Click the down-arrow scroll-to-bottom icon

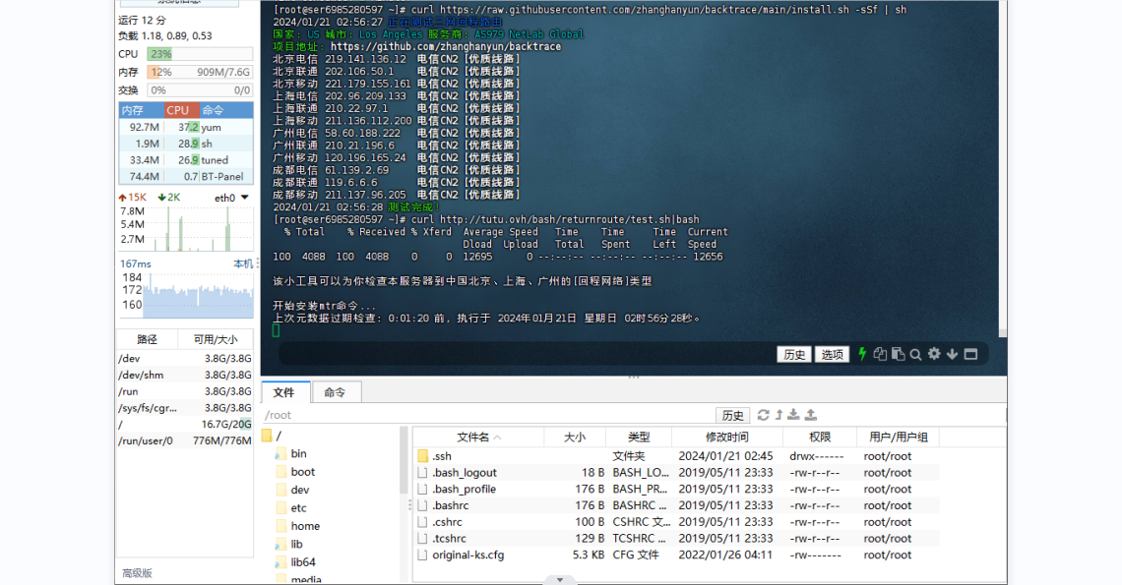(x=953, y=354)
